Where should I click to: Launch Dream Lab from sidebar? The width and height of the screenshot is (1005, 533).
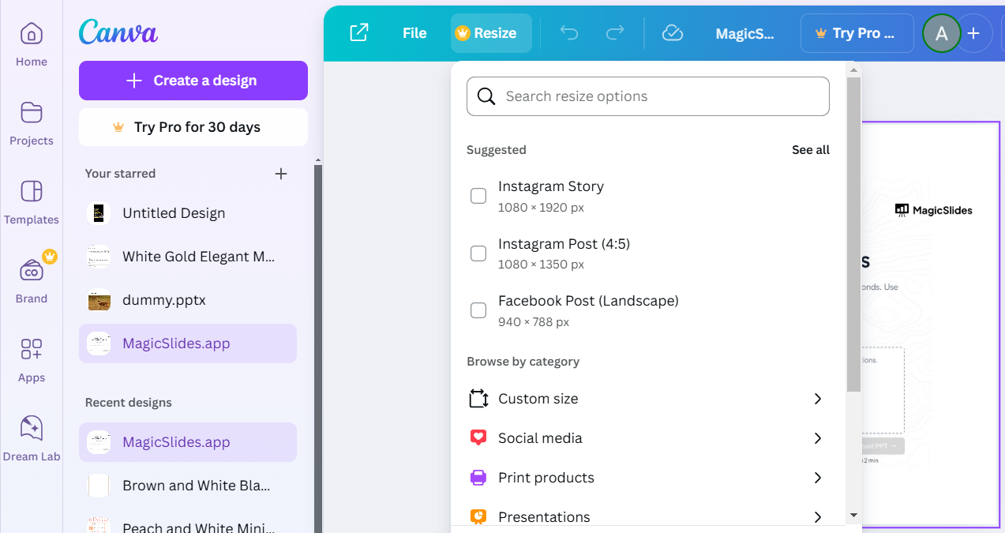click(32, 429)
